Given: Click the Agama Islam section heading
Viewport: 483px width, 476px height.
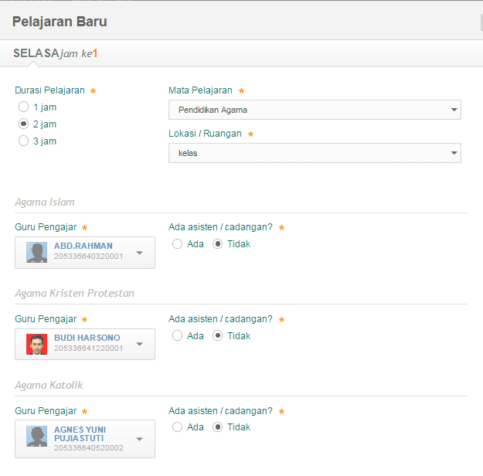Looking at the screenshot, I should [x=45, y=202].
